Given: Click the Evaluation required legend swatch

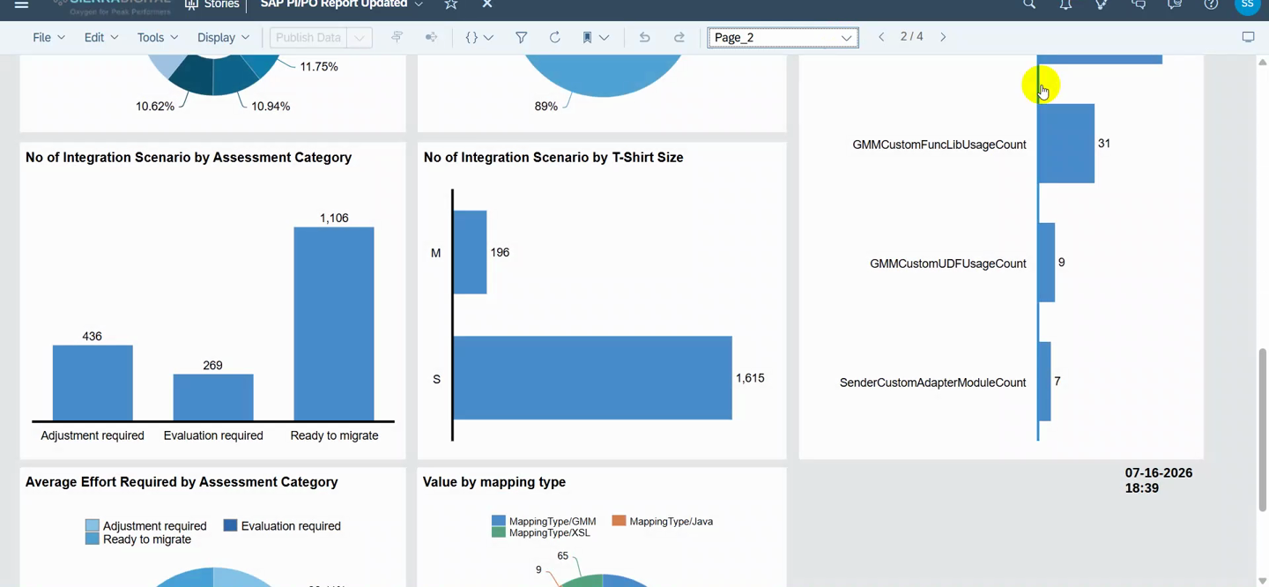Looking at the screenshot, I should point(231,525).
